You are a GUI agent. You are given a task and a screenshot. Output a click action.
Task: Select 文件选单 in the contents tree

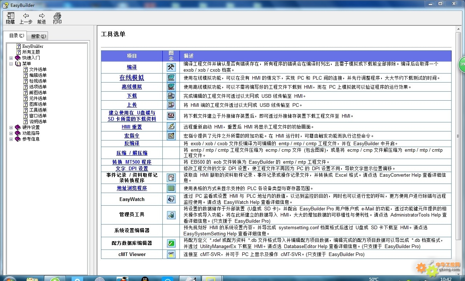tap(38, 70)
